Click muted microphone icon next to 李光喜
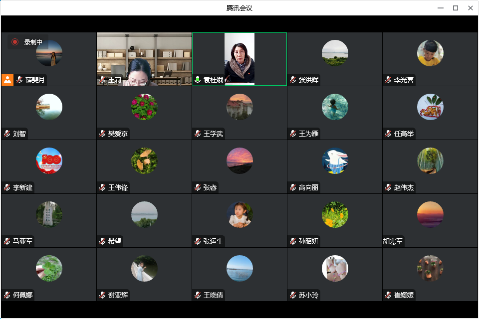The height and width of the screenshot is (319, 479). pos(388,80)
